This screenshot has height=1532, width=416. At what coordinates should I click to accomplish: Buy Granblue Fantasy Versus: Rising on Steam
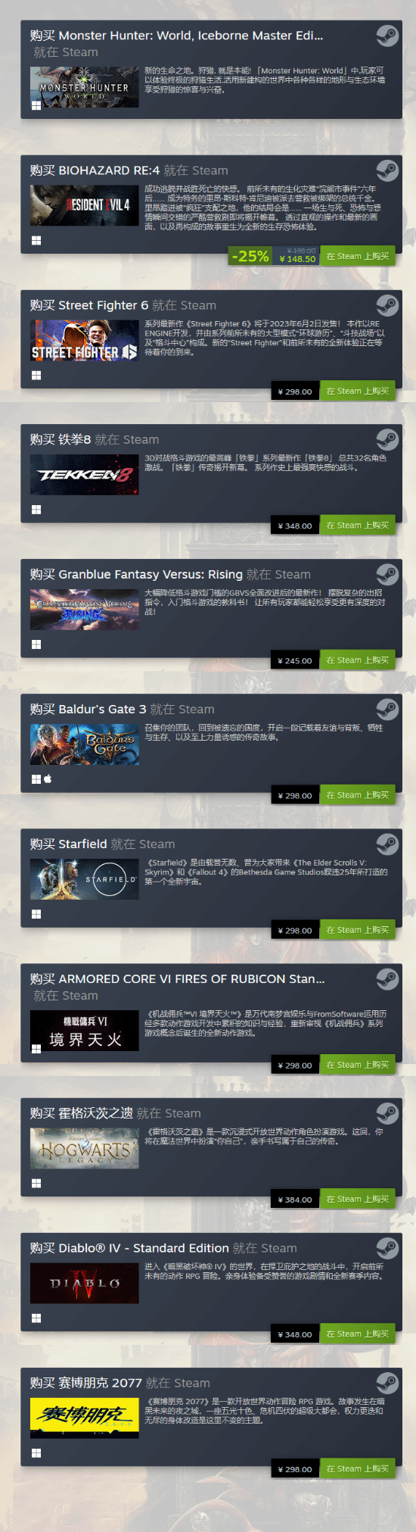click(358, 660)
